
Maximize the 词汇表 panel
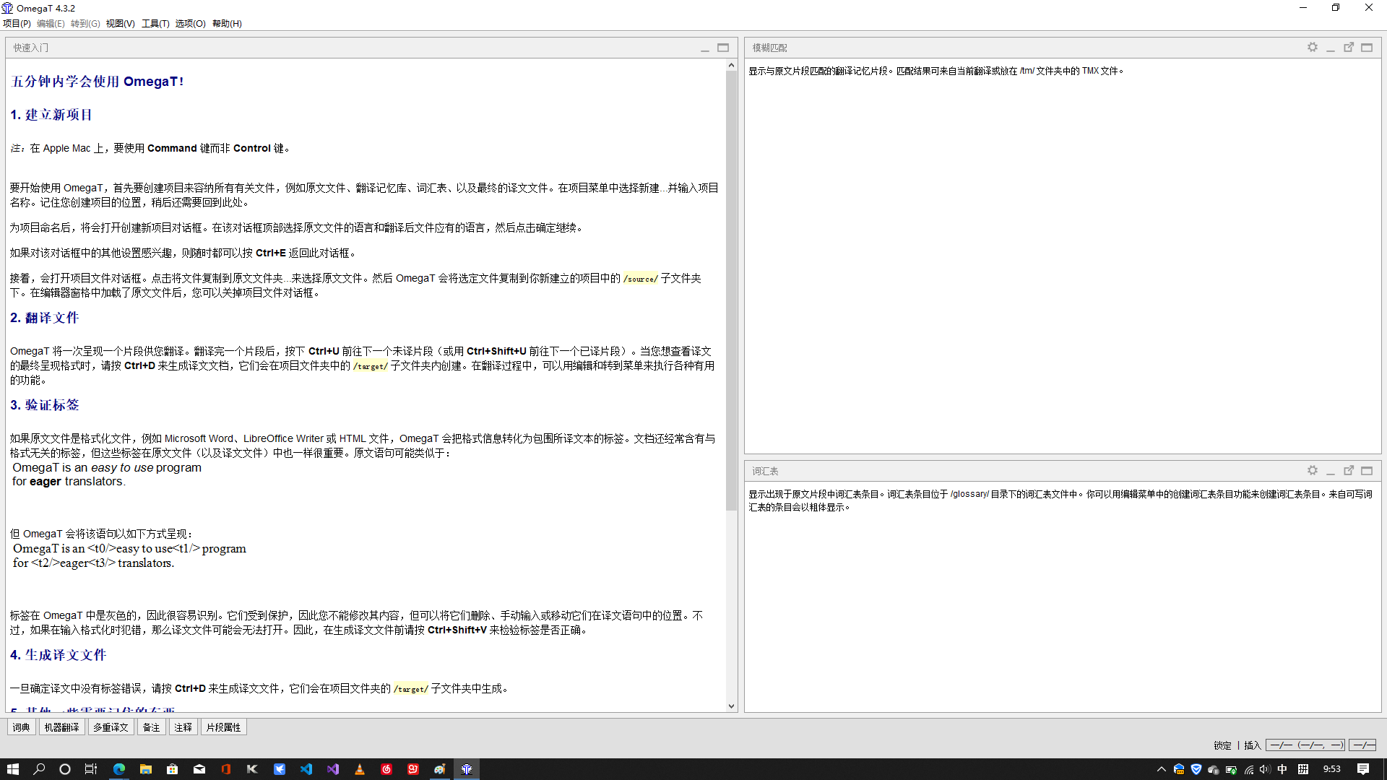pyautogui.click(x=1366, y=470)
